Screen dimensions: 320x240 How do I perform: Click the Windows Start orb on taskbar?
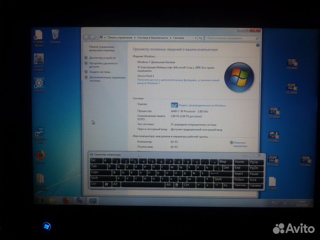[40, 200]
